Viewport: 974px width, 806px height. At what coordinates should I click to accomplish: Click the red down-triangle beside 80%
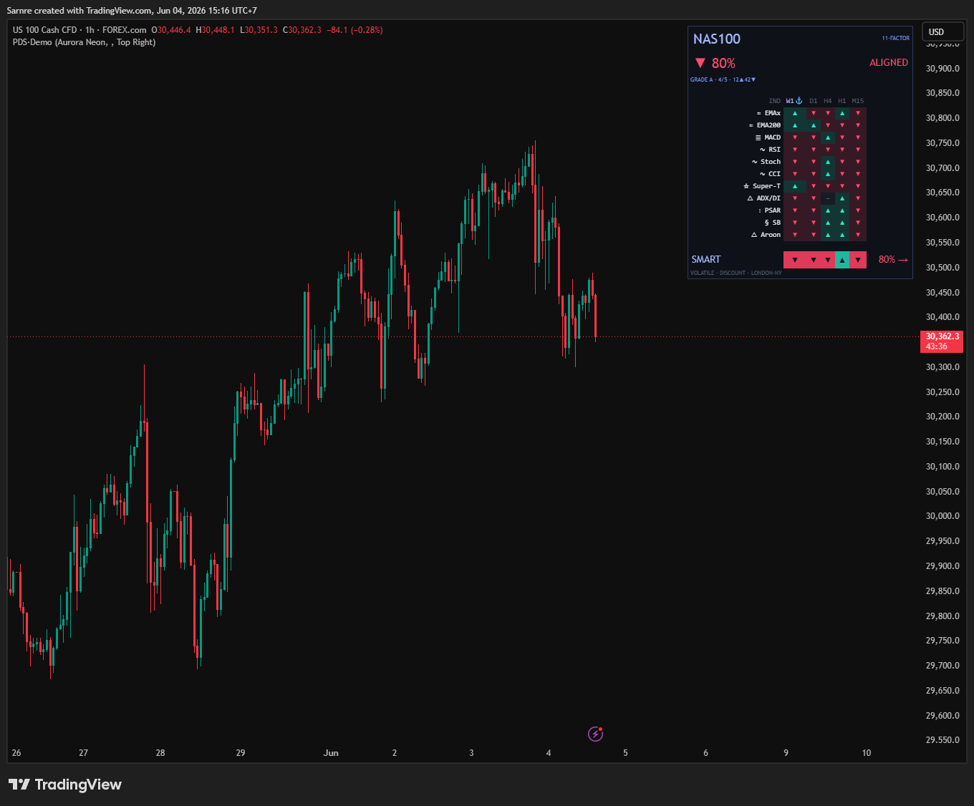[x=700, y=63]
